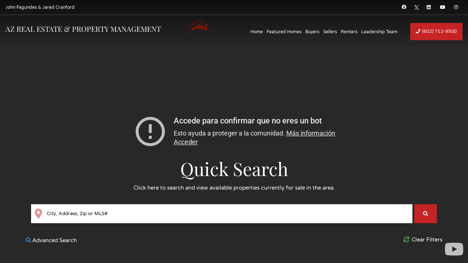Open the Sellers menu item
The width and height of the screenshot is (468, 263).
(x=330, y=32)
